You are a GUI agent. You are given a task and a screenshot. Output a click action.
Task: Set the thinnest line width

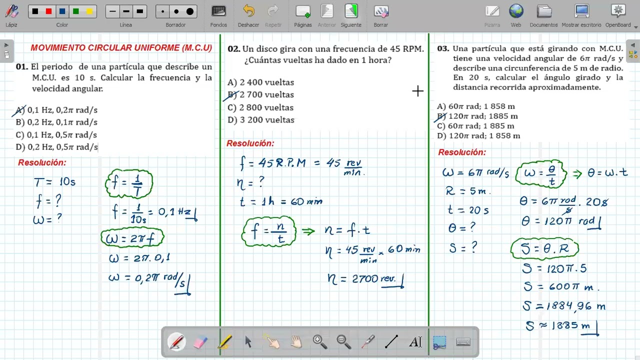(x=113, y=11)
